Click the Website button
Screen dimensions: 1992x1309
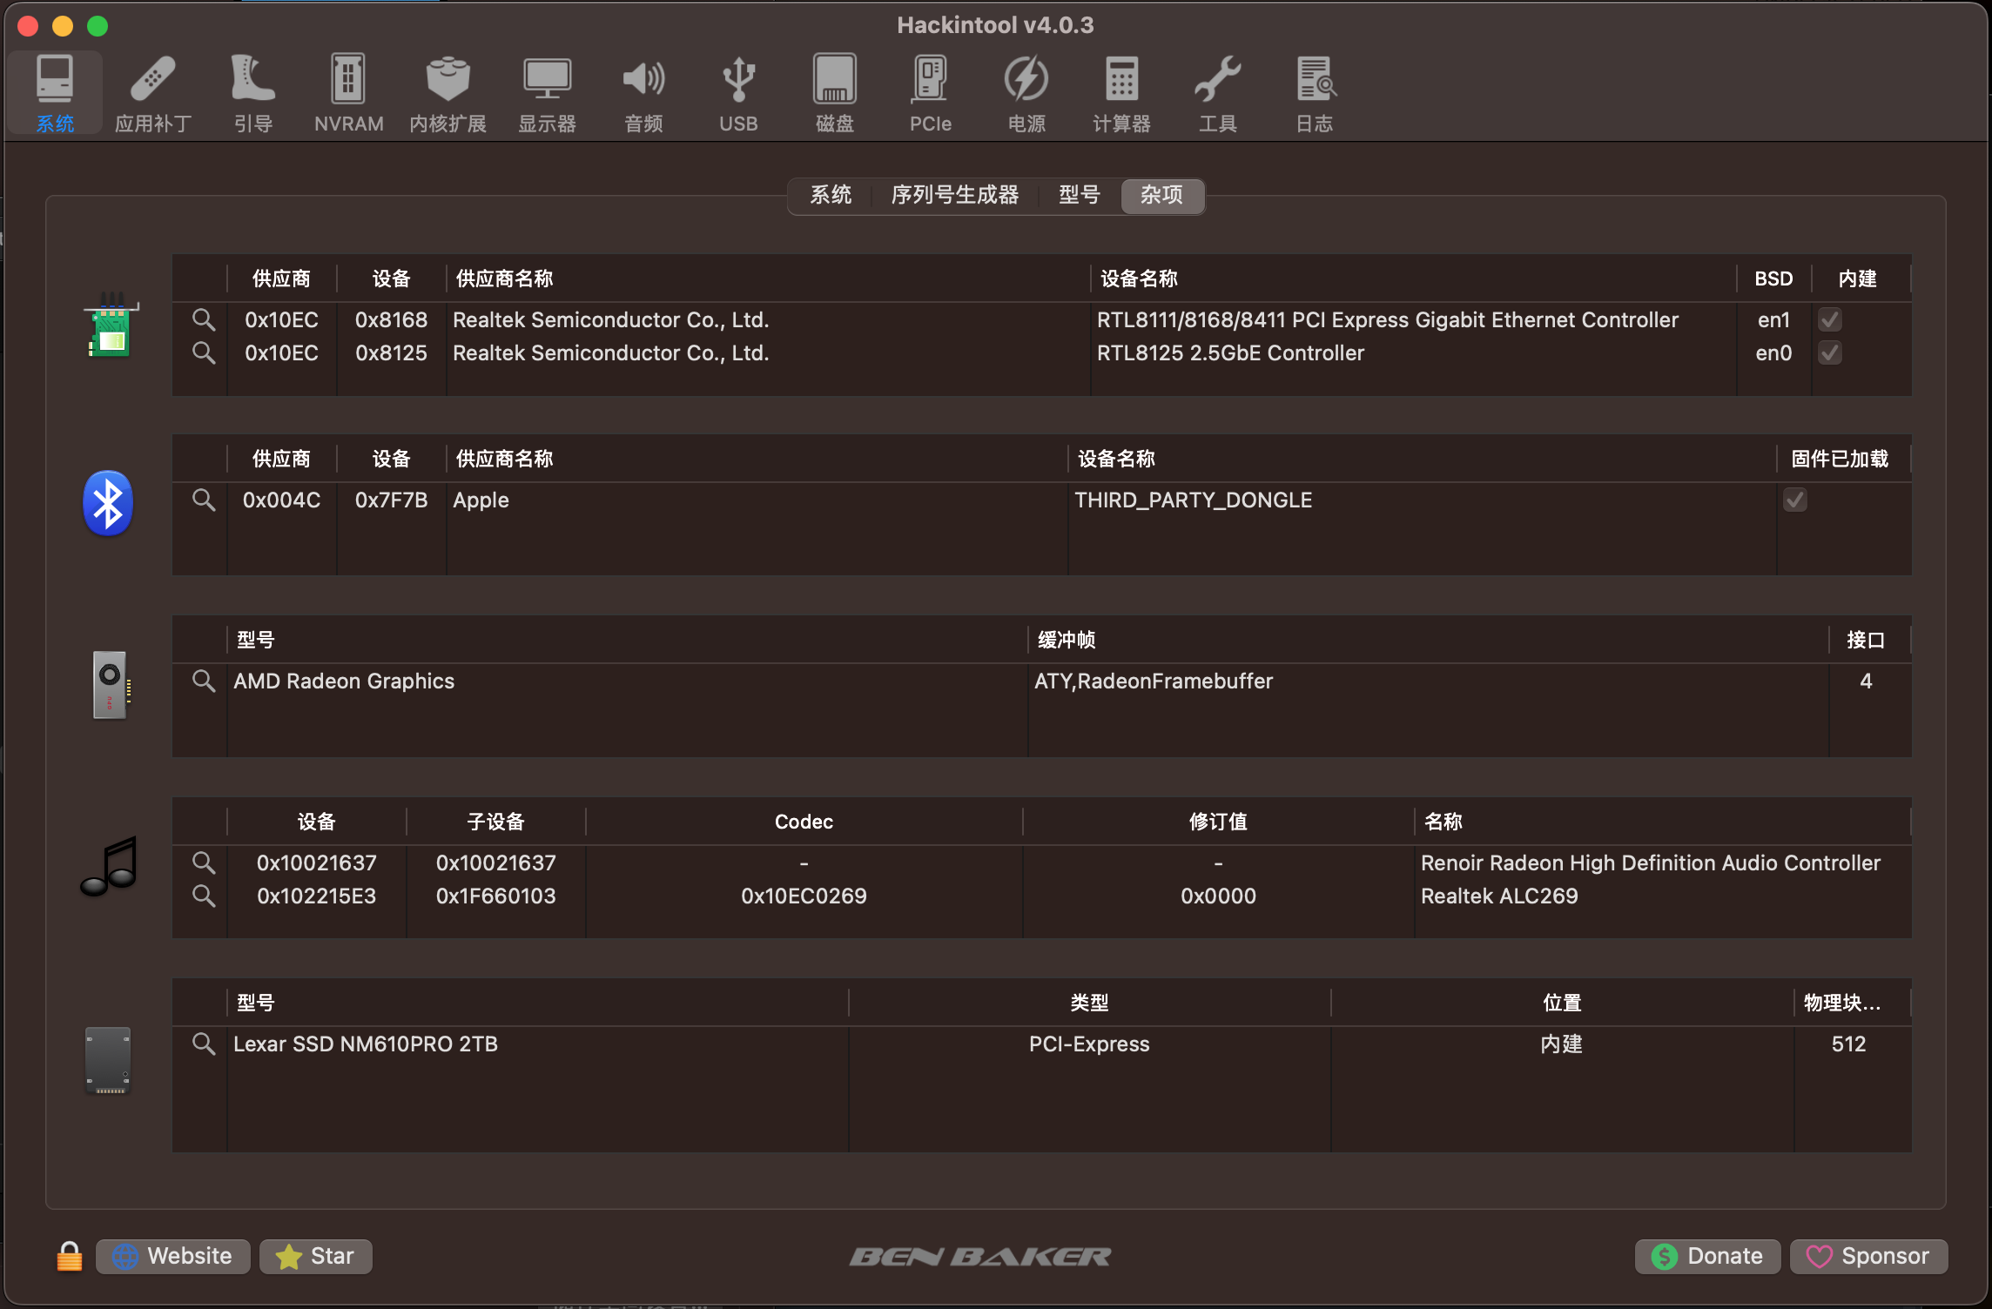click(x=173, y=1256)
